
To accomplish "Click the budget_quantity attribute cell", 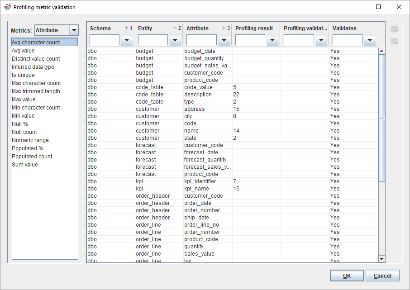I will (x=208, y=58).
